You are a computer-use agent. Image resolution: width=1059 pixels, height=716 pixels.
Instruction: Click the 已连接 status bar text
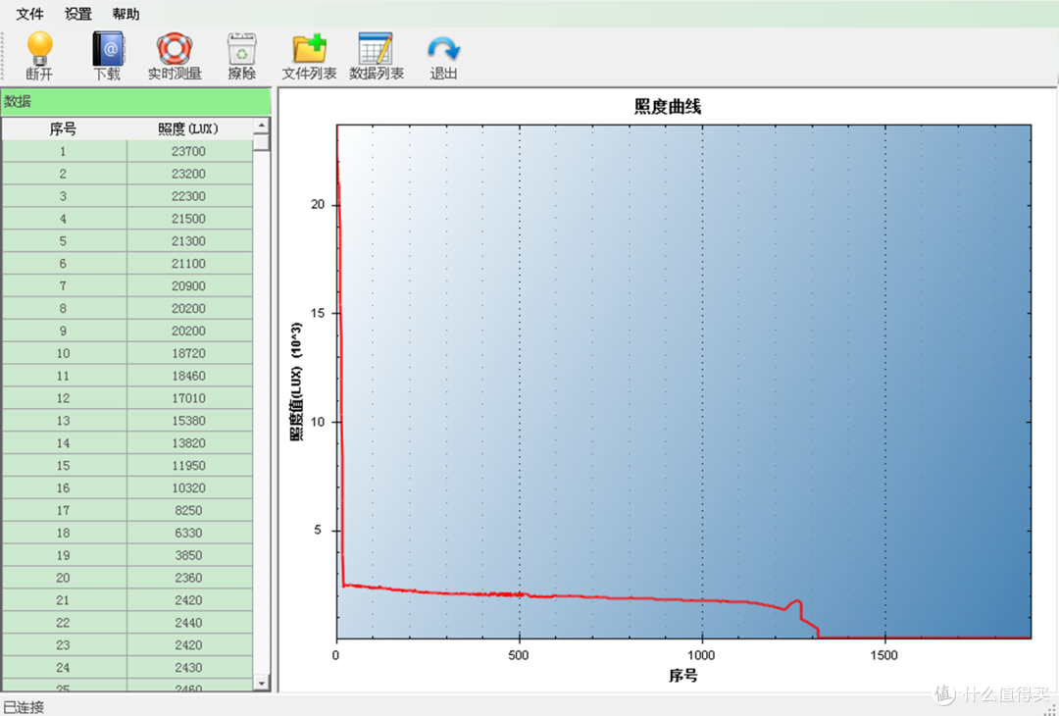pos(24,707)
